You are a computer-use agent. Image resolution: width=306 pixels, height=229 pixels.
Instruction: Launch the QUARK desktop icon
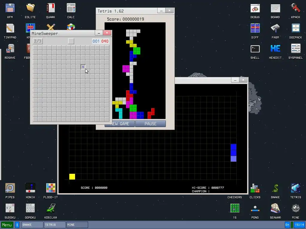(x=51, y=11)
